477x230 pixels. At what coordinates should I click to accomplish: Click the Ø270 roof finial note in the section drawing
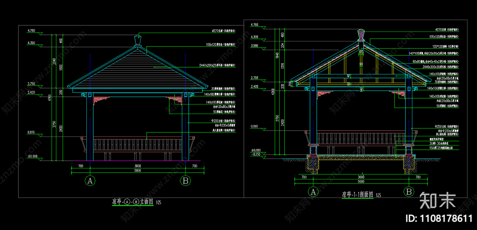447,29
